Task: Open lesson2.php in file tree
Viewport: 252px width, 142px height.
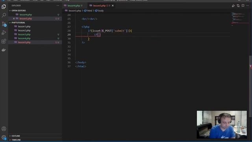Action: (x=24, y=30)
